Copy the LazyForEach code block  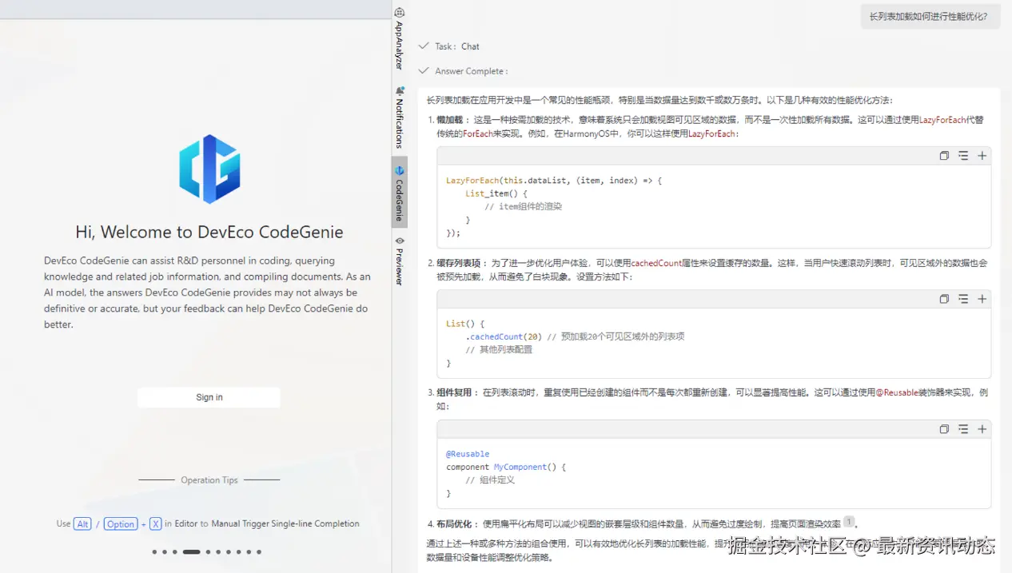(x=944, y=156)
